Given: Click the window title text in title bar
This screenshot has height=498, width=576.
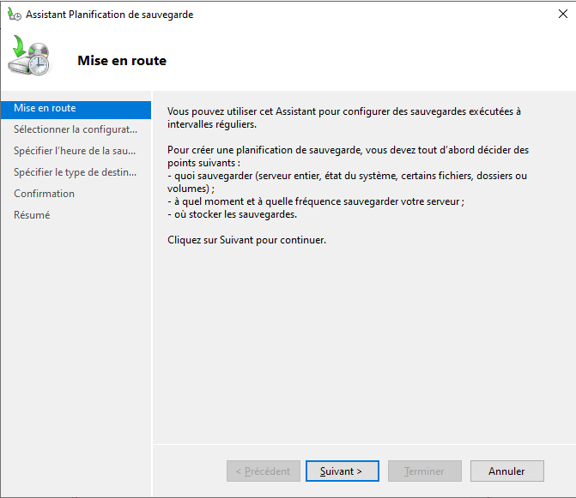Looking at the screenshot, I should point(109,15).
